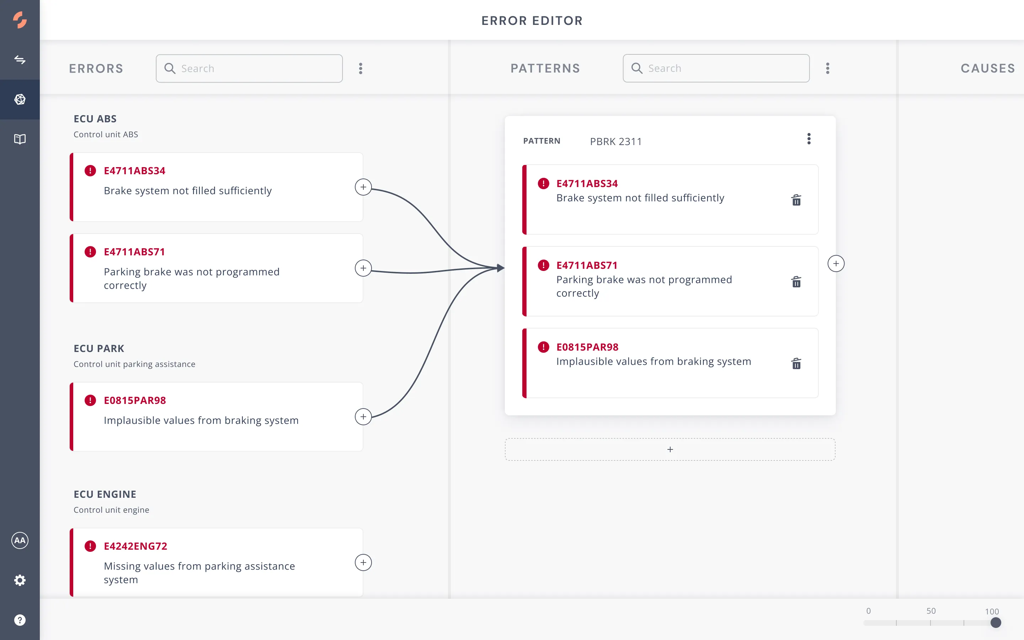Open the book documentation sidebar icon
1024x640 pixels.
coord(20,139)
